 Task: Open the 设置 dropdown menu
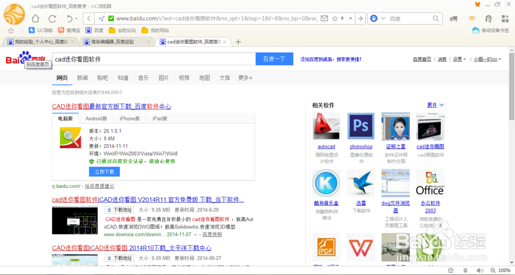click(x=459, y=59)
